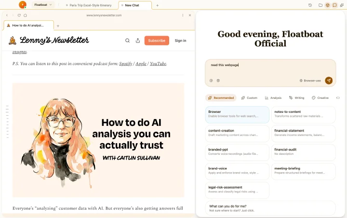Image resolution: width=347 pixels, height=218 pixels.
Task: Select the Creative skills tab
Action: point(320,98)
